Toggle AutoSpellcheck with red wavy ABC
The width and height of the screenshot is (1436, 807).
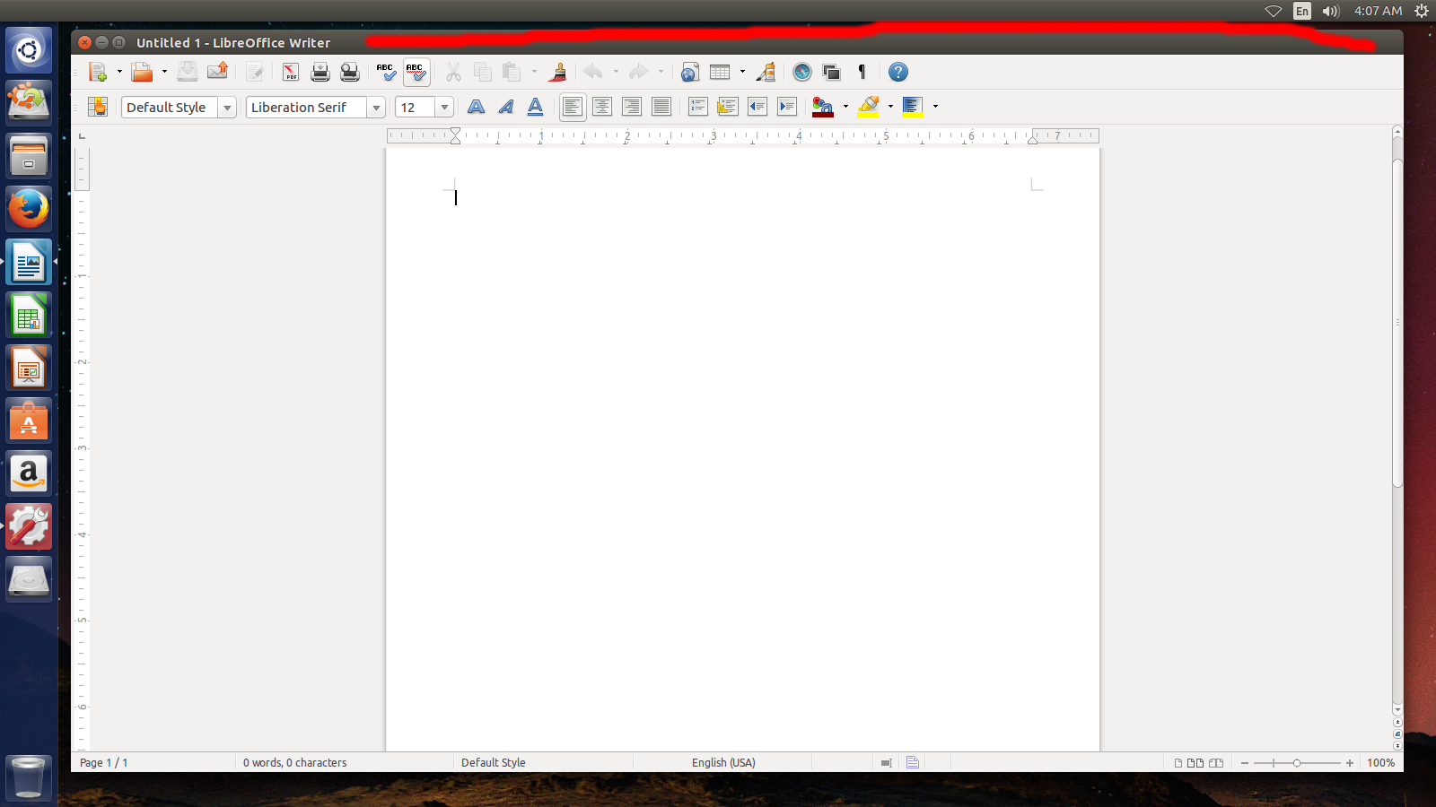416,72
